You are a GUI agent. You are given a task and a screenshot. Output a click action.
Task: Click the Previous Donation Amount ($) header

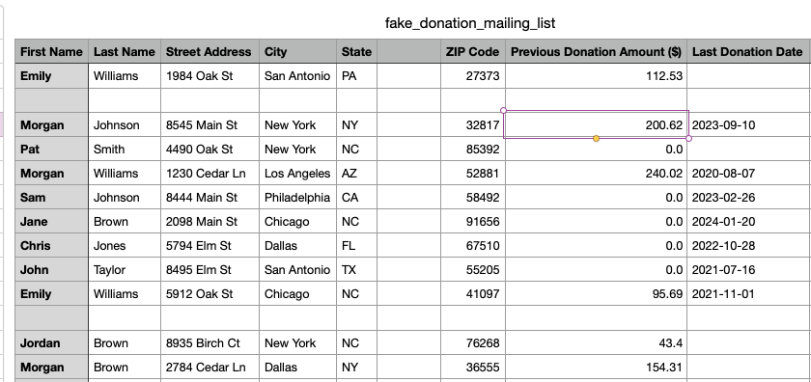click(x=597, y=52)
